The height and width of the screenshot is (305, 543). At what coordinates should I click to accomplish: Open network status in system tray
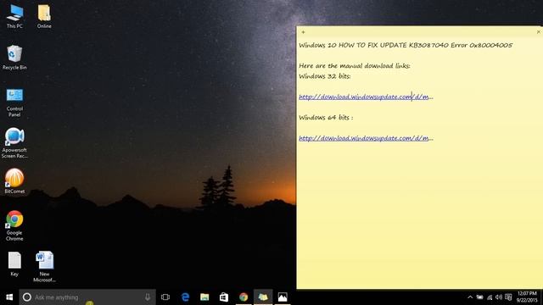click(x=490, y=297)
